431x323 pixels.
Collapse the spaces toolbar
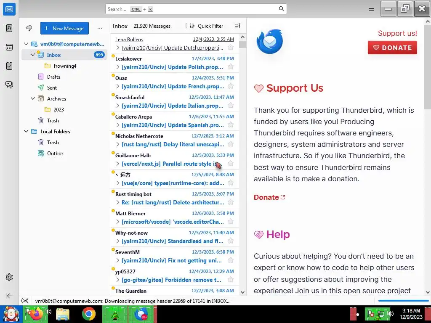[9, 296]
